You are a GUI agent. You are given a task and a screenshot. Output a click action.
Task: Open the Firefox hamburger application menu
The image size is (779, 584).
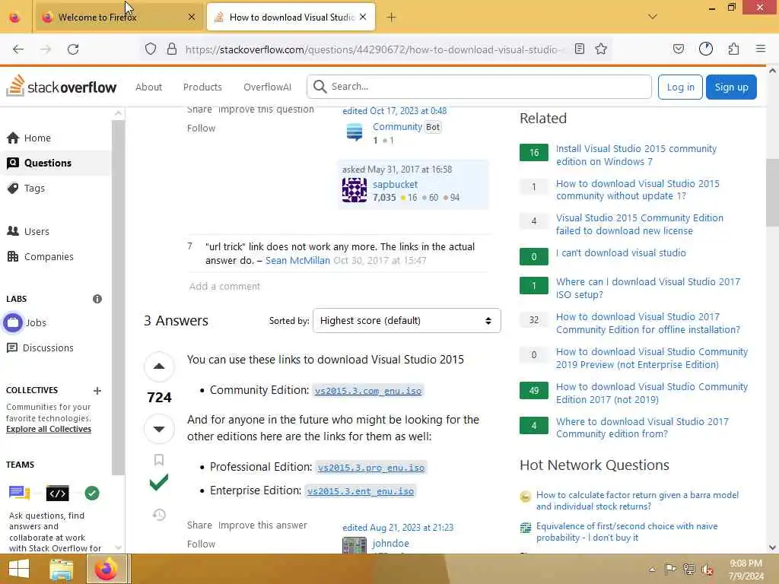tap(761, 49)
